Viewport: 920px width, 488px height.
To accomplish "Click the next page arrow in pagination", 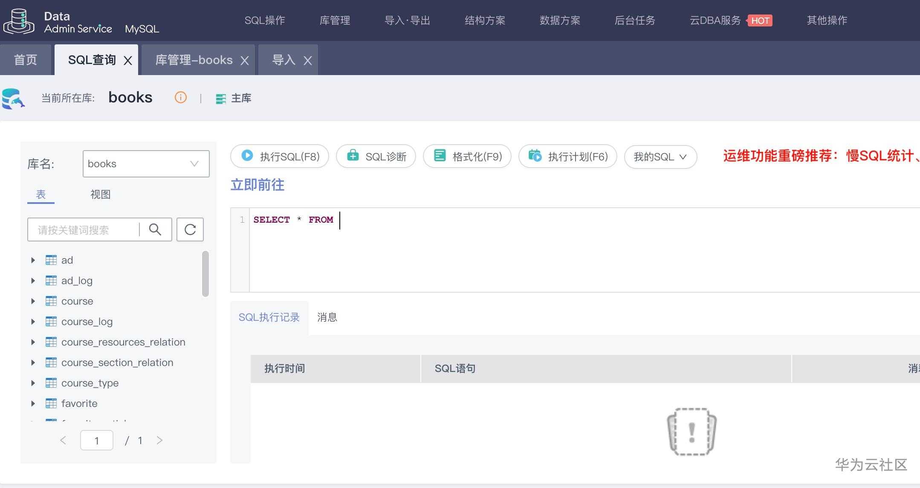I will pyautogui.click(x=160, y=440).
